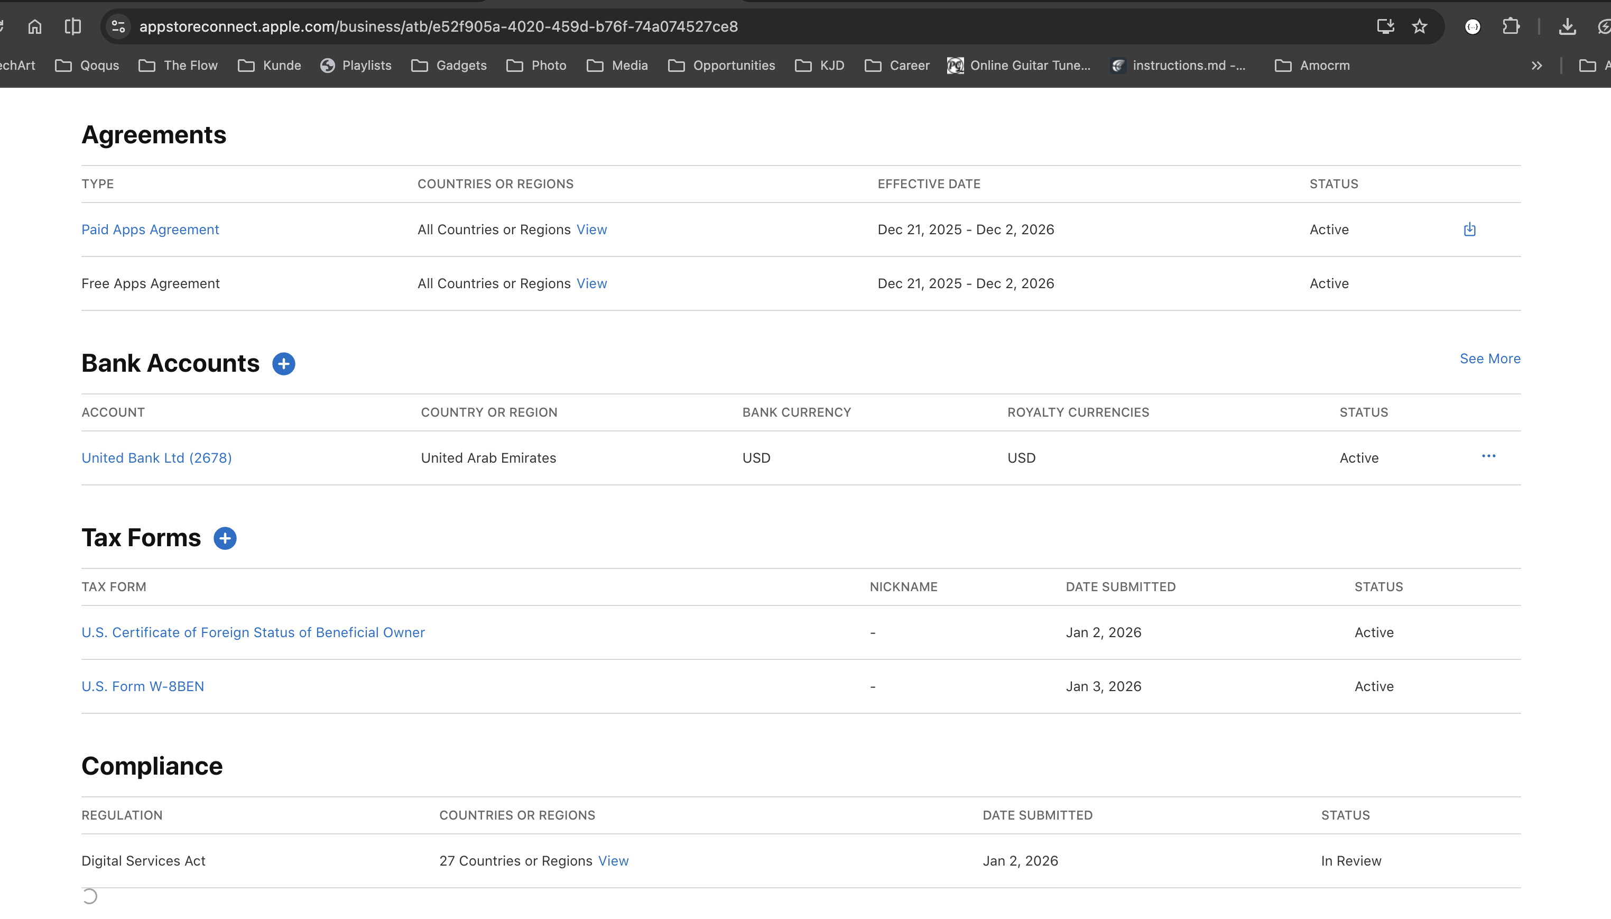1611x919 pixels.
Task: Click See More for bank accounts
Action: pyautogui.click(x=1489, y=359)
